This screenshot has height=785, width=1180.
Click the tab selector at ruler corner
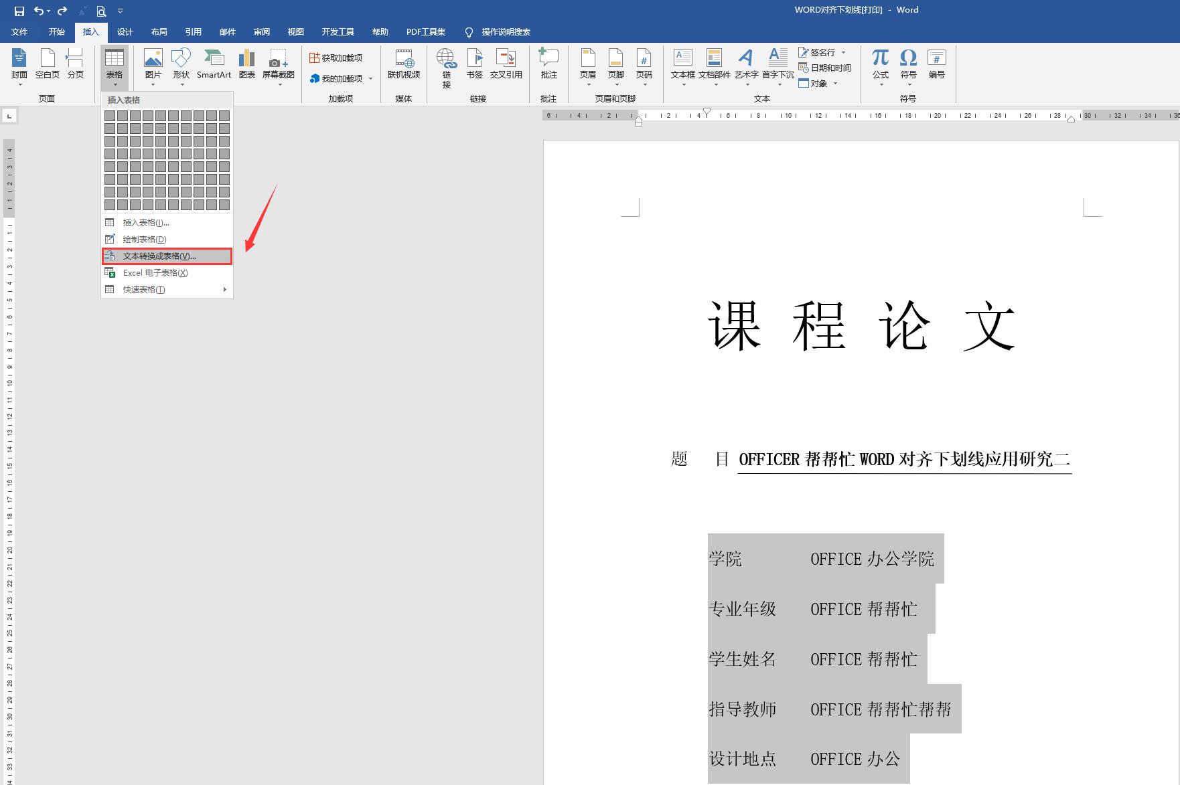coord(9,116)
